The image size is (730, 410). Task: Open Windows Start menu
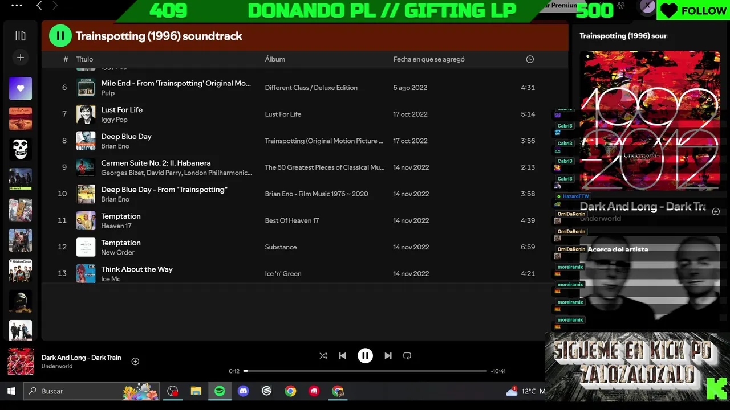[x=11, y=391]
